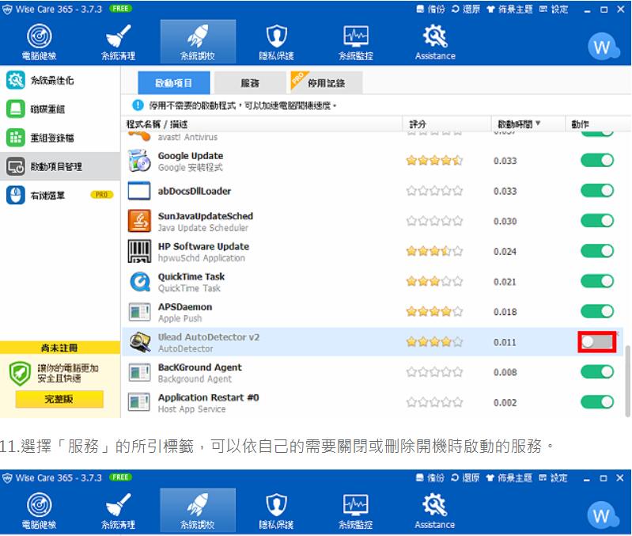This screenshot has width=632, height=536.
Task: Open Registry Defrag in the sidebar
Action: 60,138
